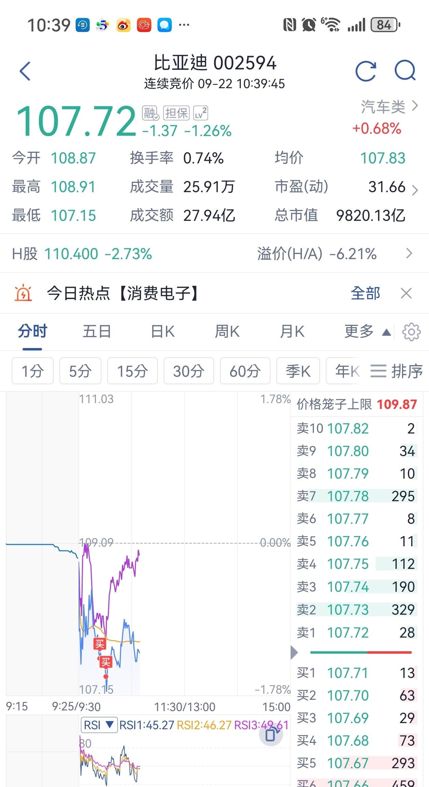This screenshot has width=429, height=787.
Task: Switch to 五日 tab
Action: tap(97, 331)
